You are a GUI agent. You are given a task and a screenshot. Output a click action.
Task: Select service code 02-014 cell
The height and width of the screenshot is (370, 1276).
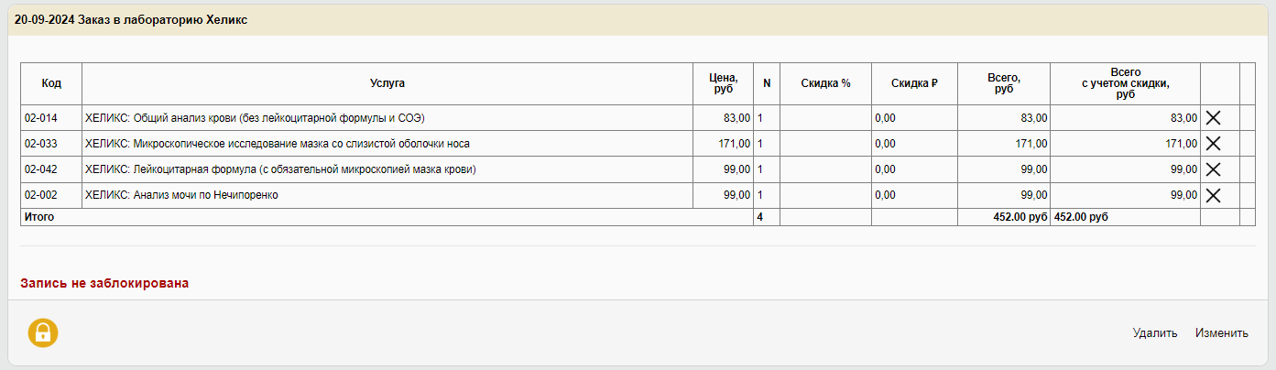coord(51,118)
